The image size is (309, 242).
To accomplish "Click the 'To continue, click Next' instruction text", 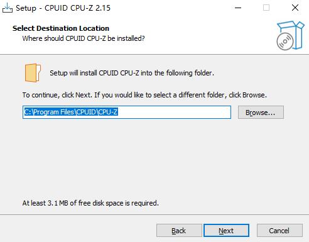I will [144, 95].
